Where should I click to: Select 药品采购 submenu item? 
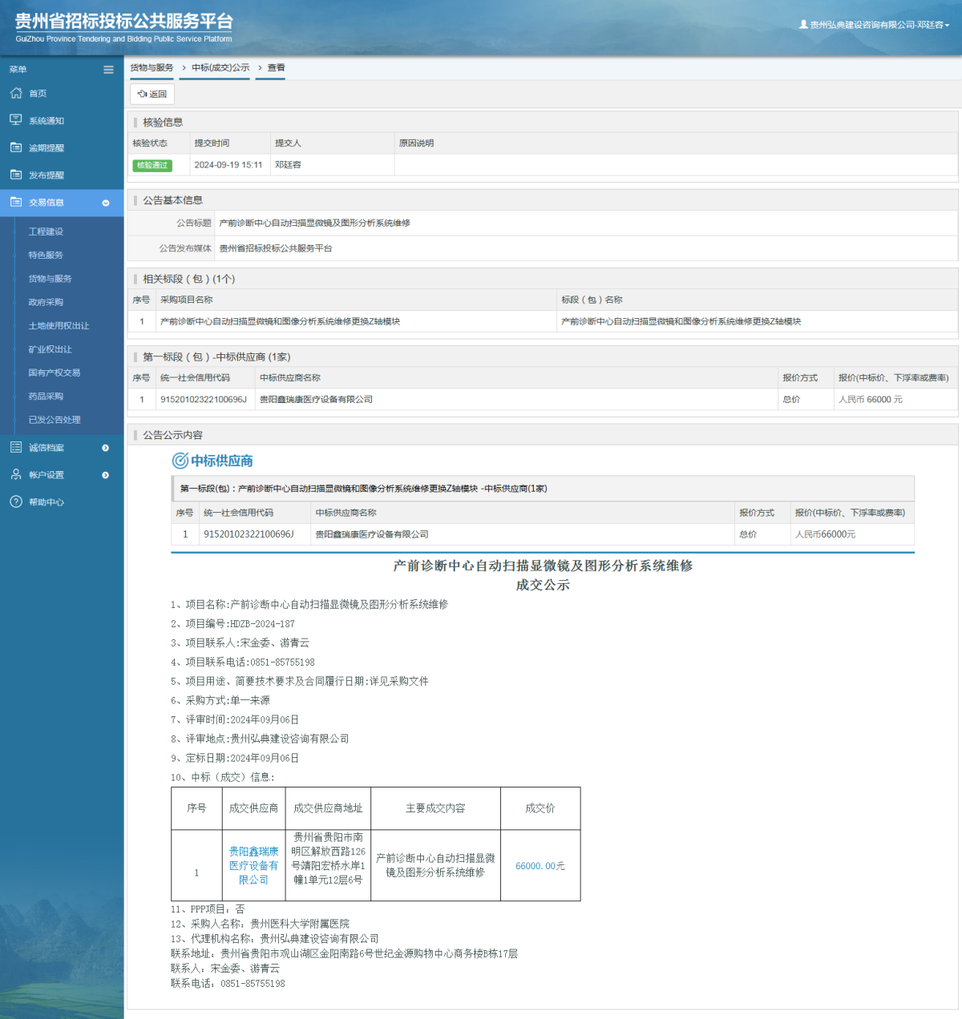pyautogui.click(x=46, y=396)
